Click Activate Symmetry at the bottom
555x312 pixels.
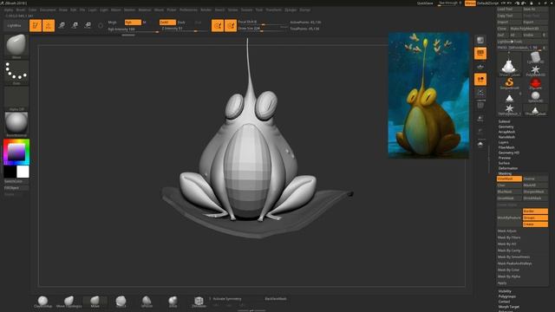point(227,299)
